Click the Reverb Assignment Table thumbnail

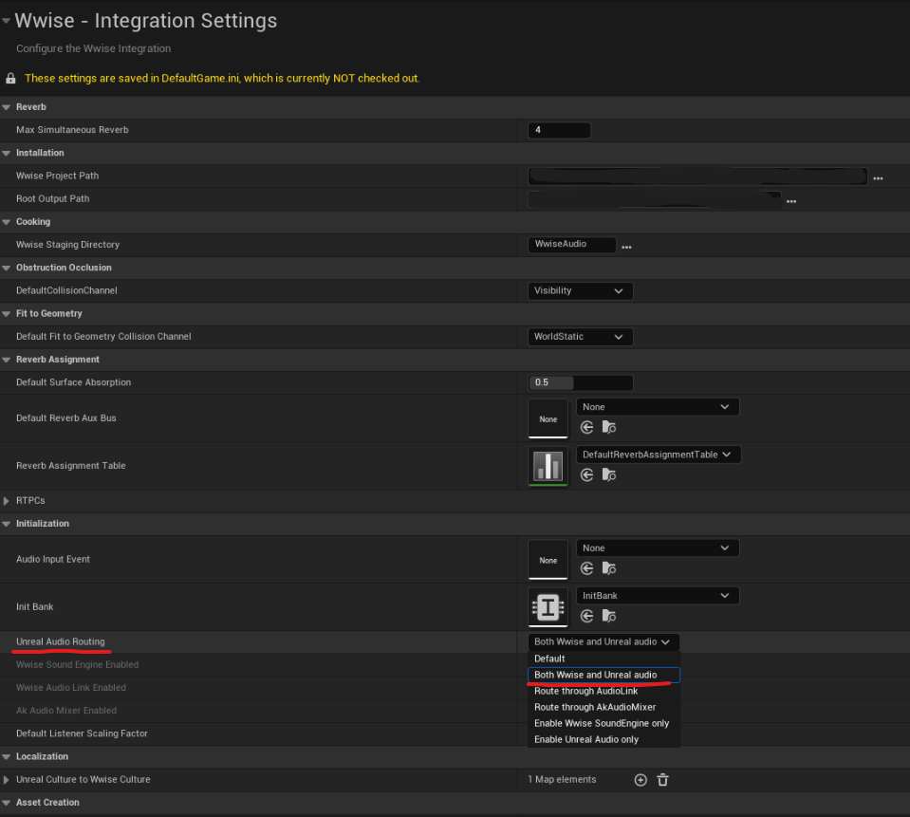(x=548, y=466)
